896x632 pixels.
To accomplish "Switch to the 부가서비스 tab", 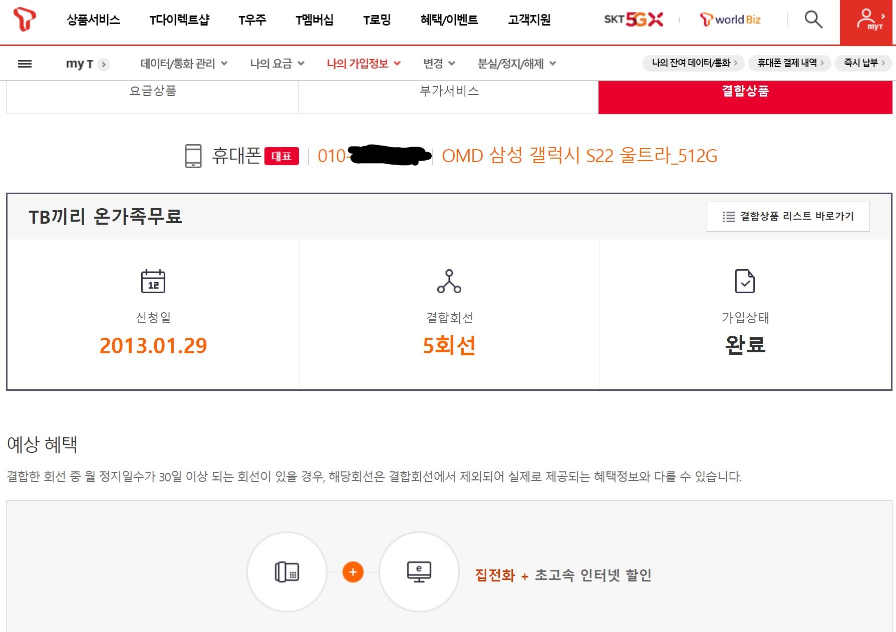I will (x=449, y=92).
